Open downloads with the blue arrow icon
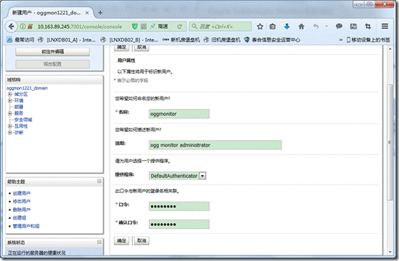 coord(287,26)
